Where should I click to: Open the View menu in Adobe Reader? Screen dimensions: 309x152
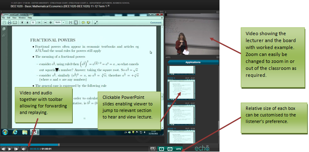pos(14,18)
